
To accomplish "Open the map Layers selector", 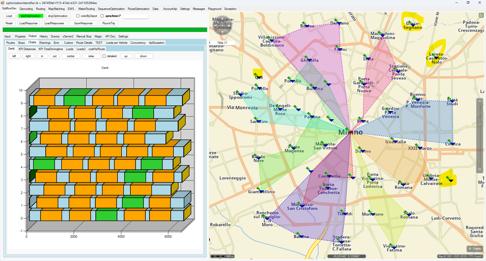I will [474, 249].
